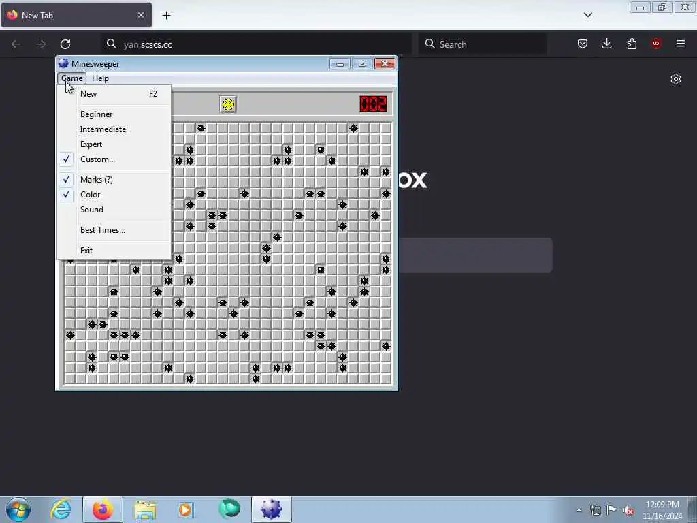Screen dimensions: 697x523
Task: Open the taskbar clock and date
Action: 662,510
